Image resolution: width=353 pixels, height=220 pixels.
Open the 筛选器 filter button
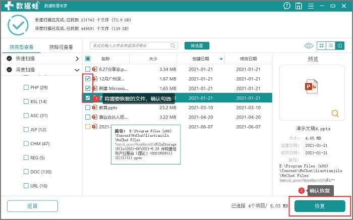(197, 46)
